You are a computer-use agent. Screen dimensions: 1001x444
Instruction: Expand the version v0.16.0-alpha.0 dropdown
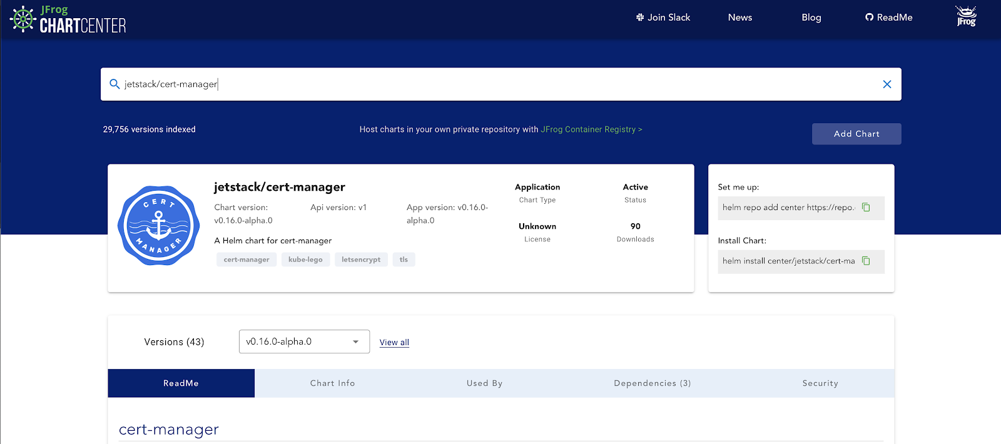[x=304, y=341]
